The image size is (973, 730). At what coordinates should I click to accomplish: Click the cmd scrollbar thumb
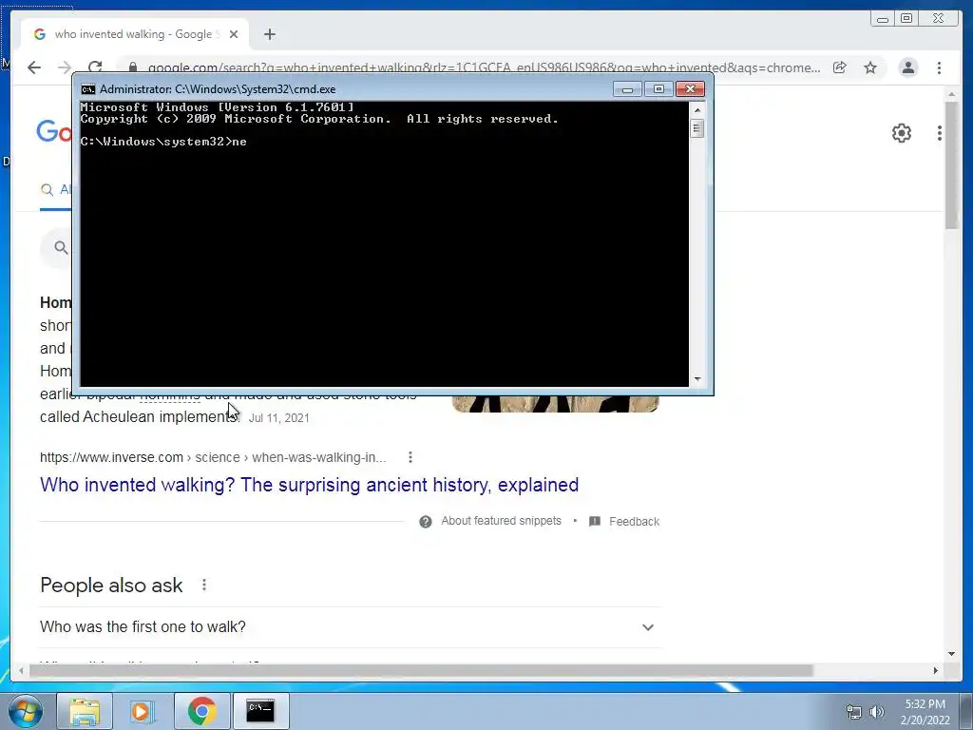(x=696, y=129)
